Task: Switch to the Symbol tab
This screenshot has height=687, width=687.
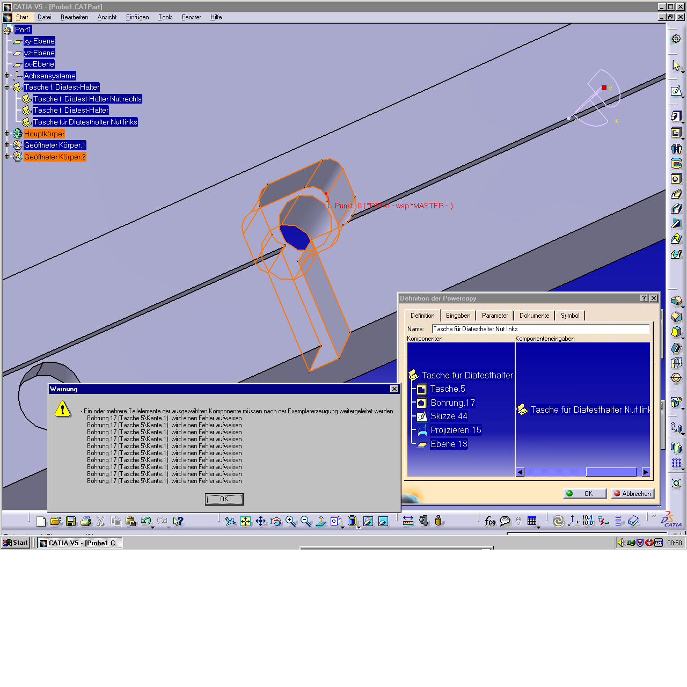Action: click(570, 316)
